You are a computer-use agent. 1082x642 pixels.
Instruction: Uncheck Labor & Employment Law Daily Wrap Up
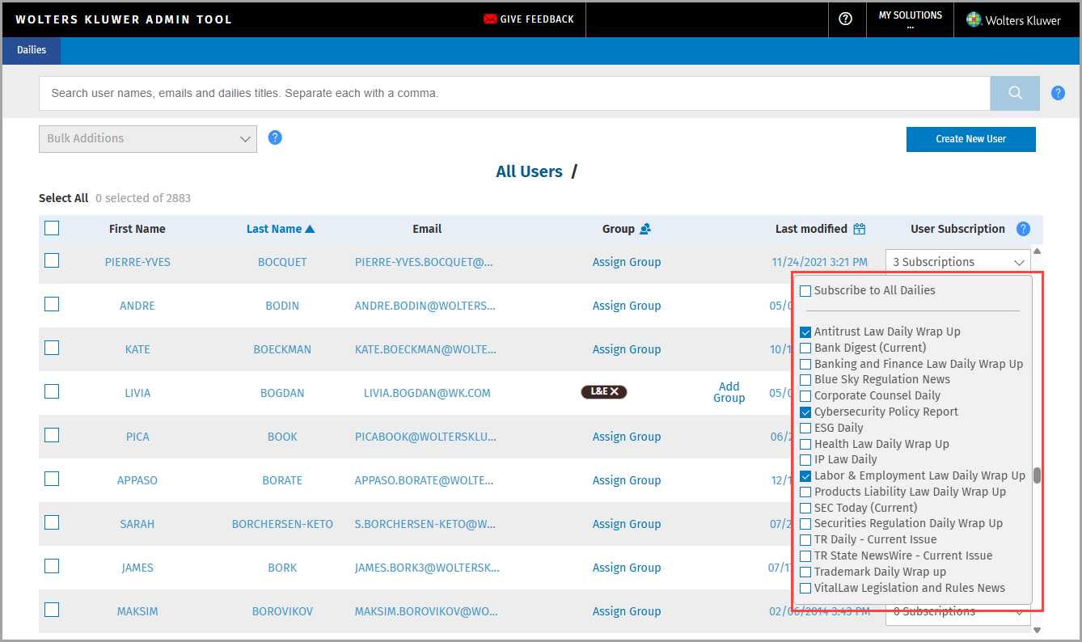[x=805, y=476]
